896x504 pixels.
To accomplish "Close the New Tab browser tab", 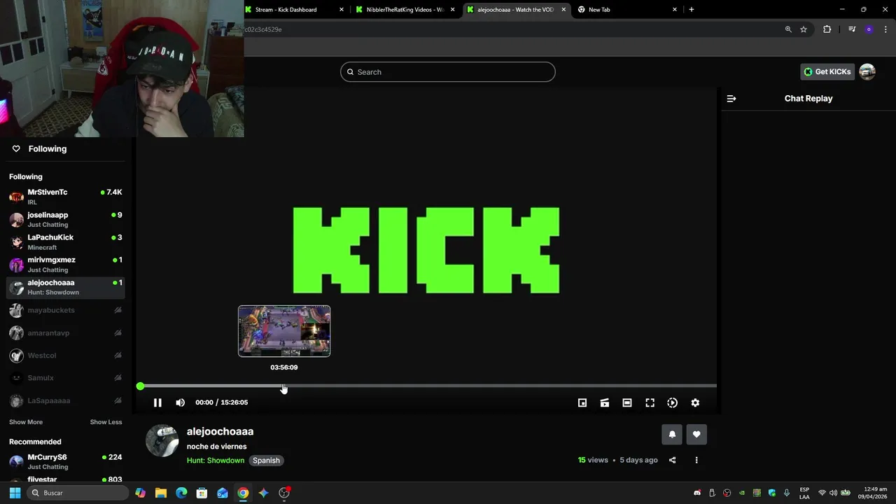I will (675, 10).
